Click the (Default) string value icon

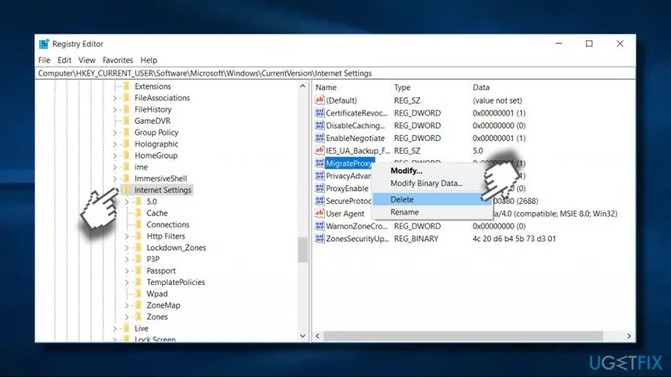(319, 100)
